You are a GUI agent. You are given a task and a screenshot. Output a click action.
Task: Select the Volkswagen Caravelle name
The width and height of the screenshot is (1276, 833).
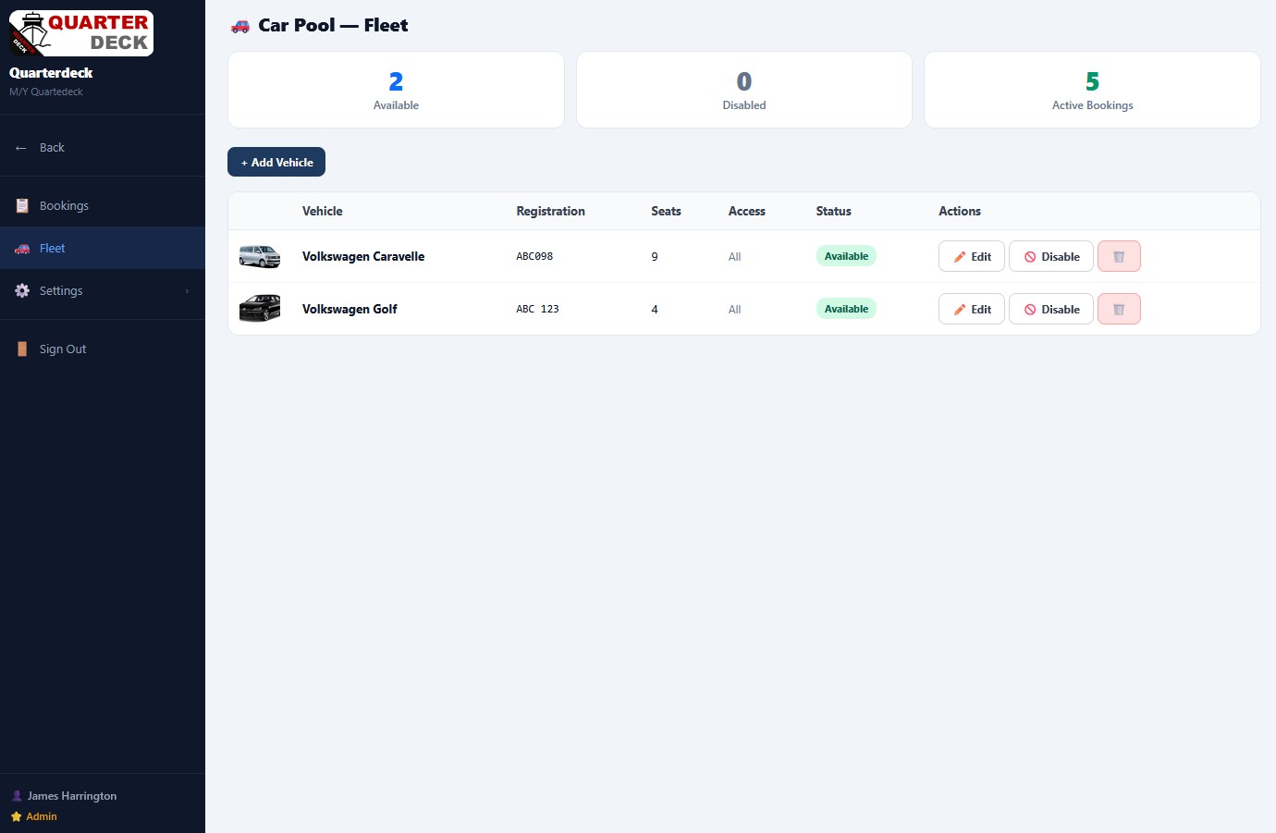click(x=363, y=257)
